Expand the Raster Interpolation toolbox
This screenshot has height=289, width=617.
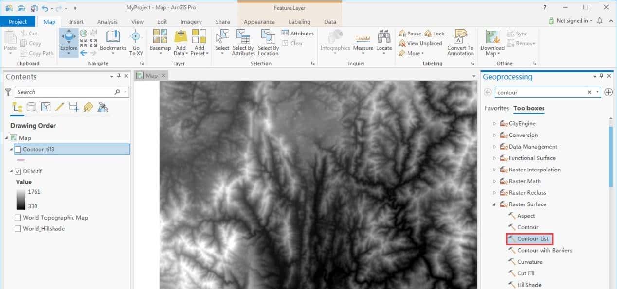click(495, 169)
